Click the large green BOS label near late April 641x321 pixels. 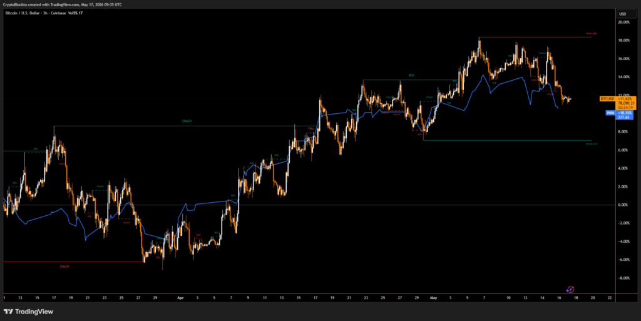point(411,76)
